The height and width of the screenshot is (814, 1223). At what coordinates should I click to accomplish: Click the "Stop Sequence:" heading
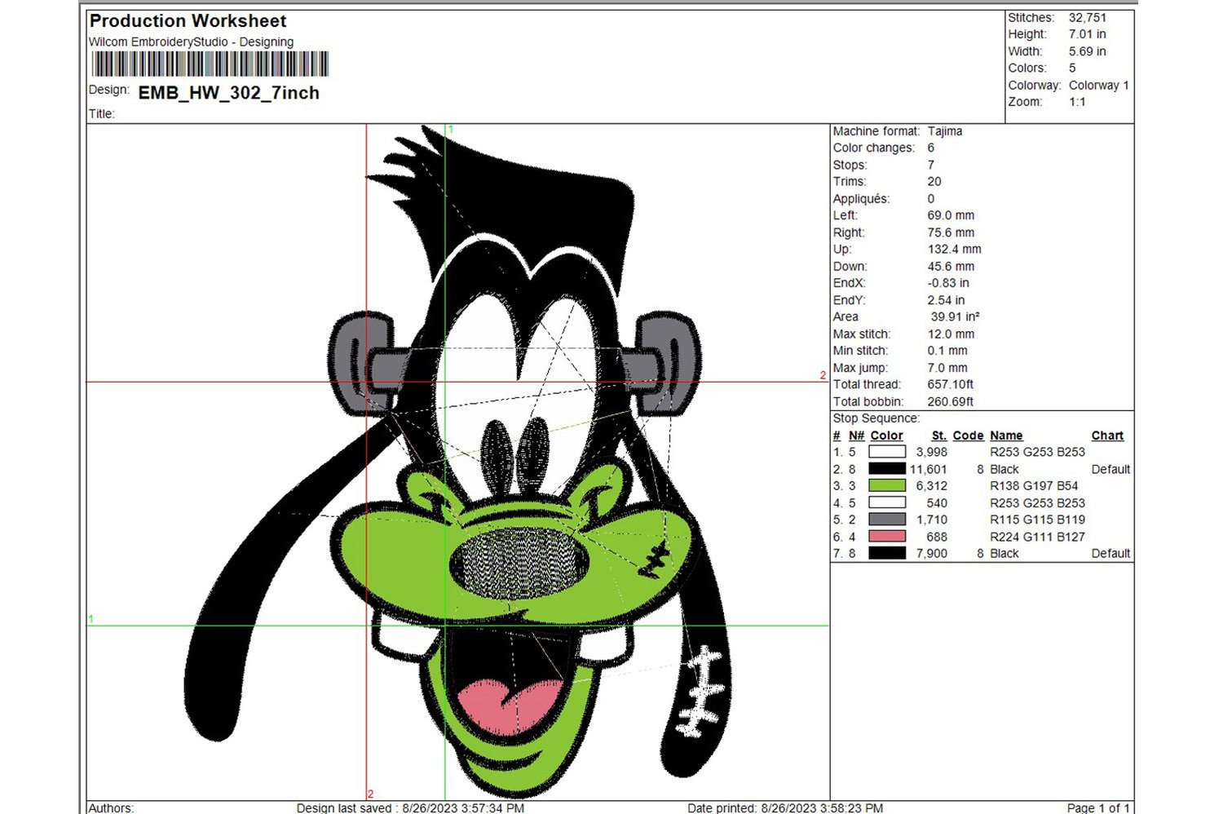876,418
